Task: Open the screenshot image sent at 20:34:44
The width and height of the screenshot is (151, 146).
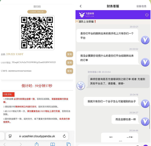Action: 120,138
